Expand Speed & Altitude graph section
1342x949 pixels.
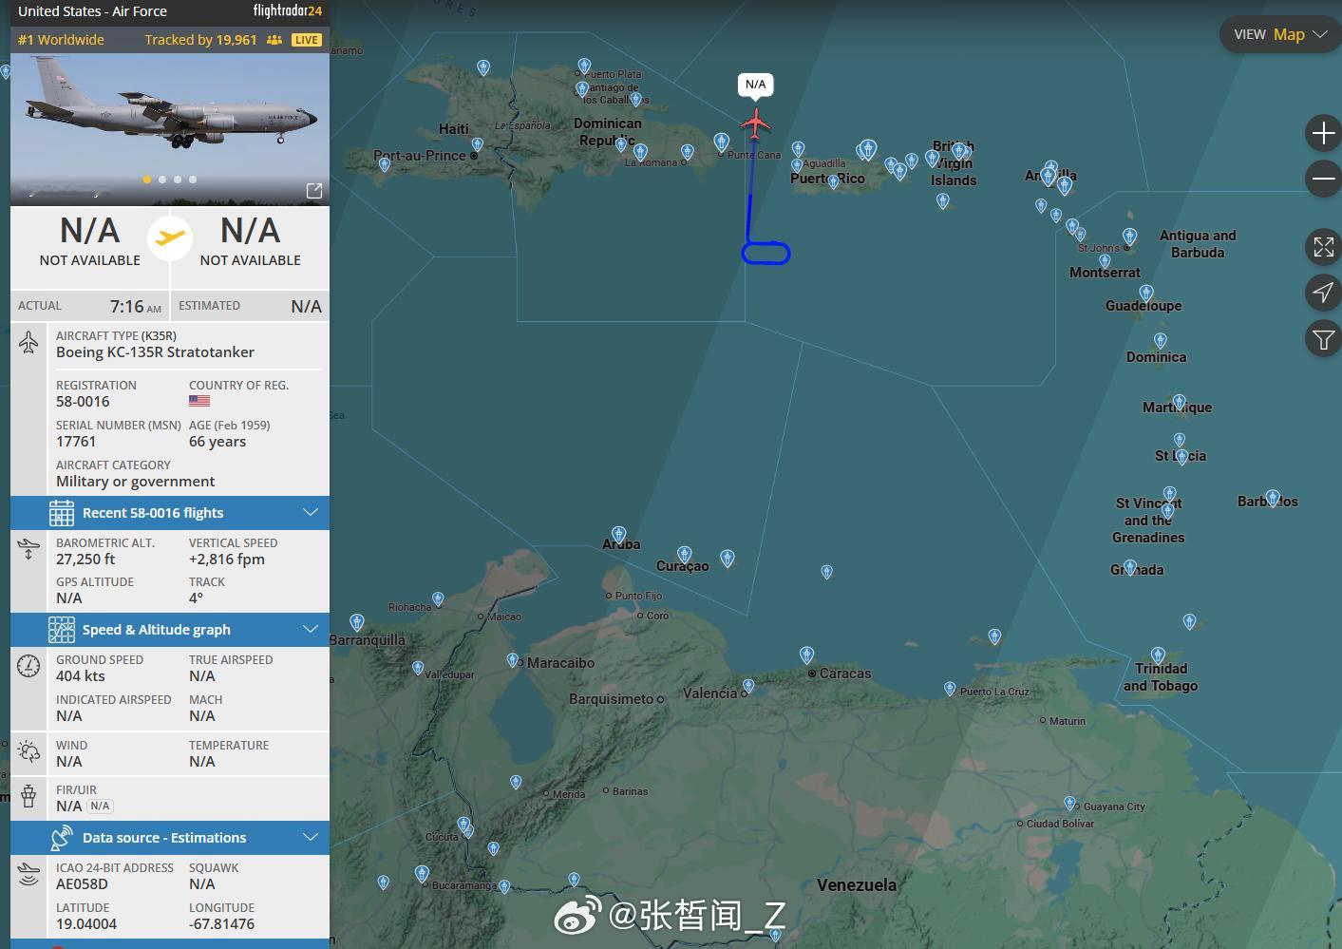point(170,630)
